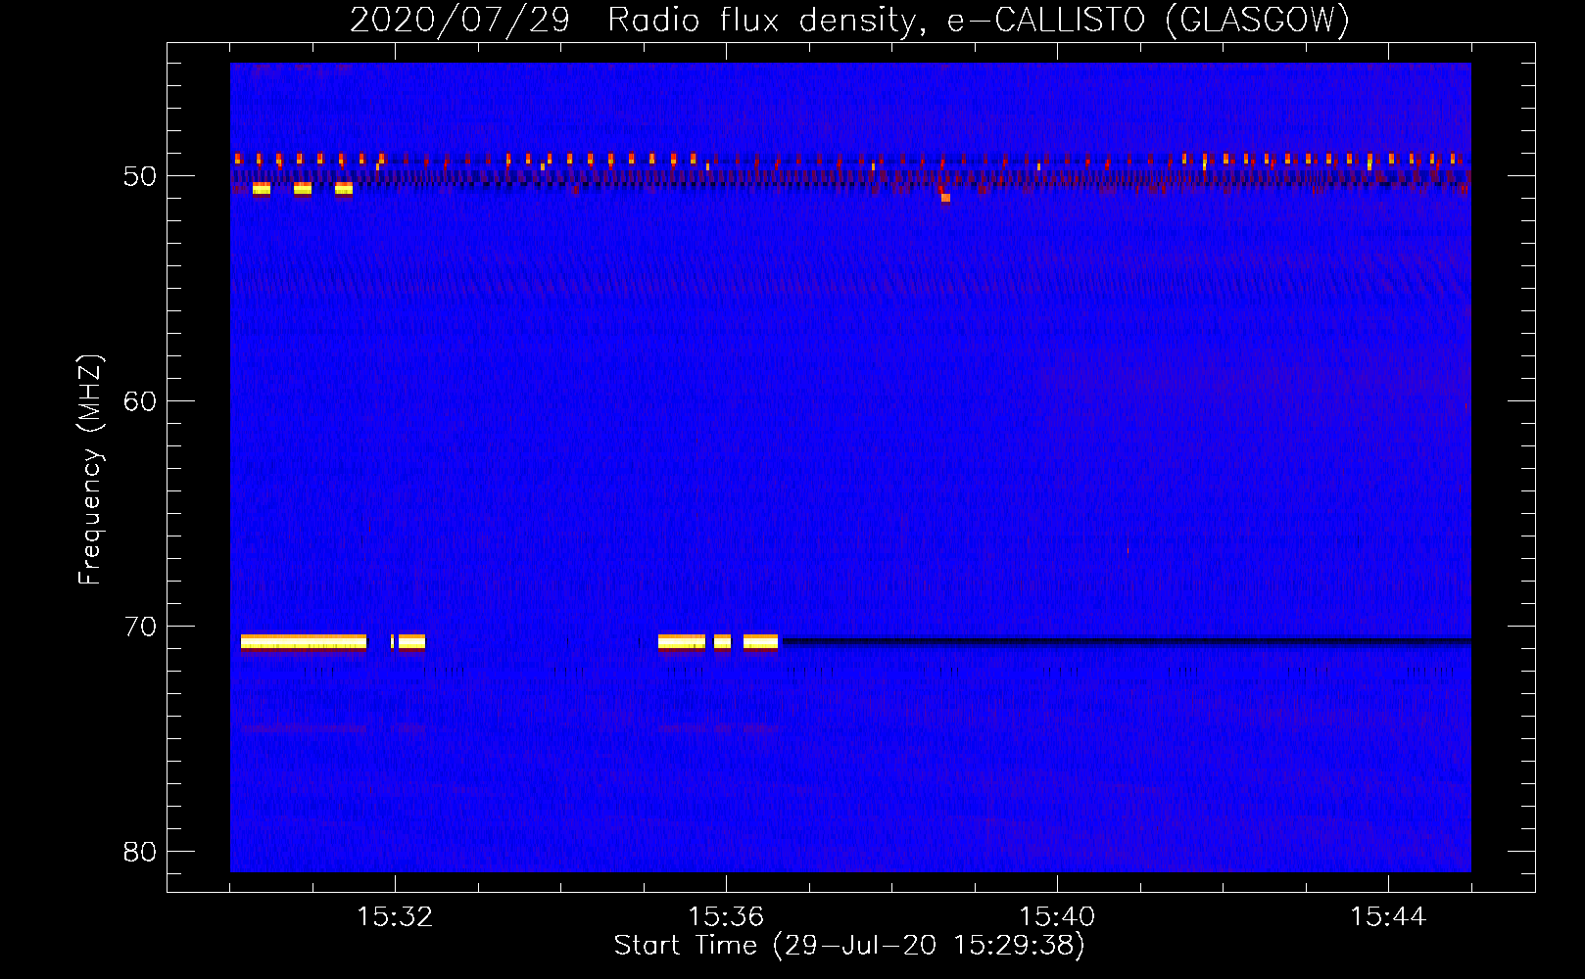The image size is (1585, 979).
Task: Click the '80' frequency tick label
Action: coord(140,852)
